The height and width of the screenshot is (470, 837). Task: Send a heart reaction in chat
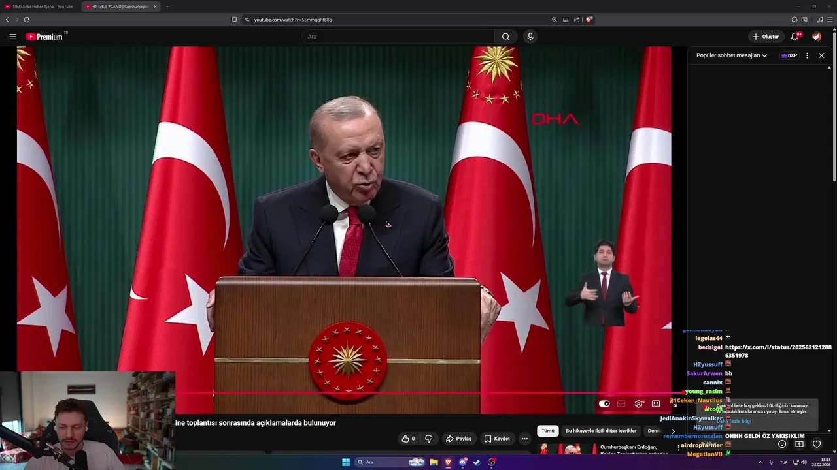tap(817, 444)
